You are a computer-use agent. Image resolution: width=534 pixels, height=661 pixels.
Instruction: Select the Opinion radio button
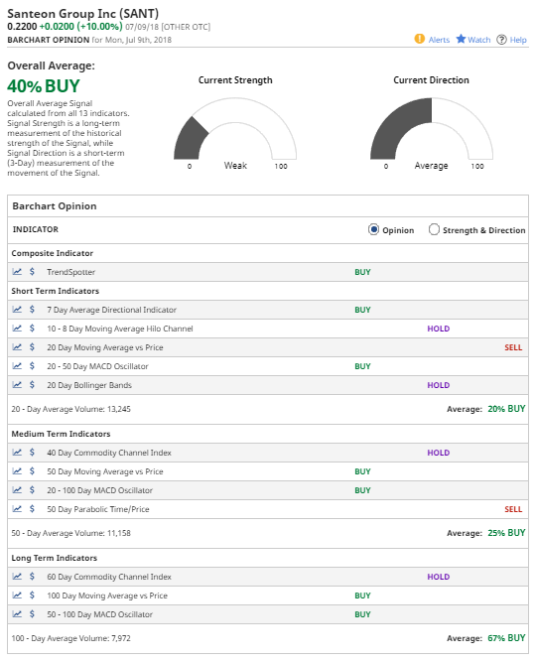click(373, 229)
